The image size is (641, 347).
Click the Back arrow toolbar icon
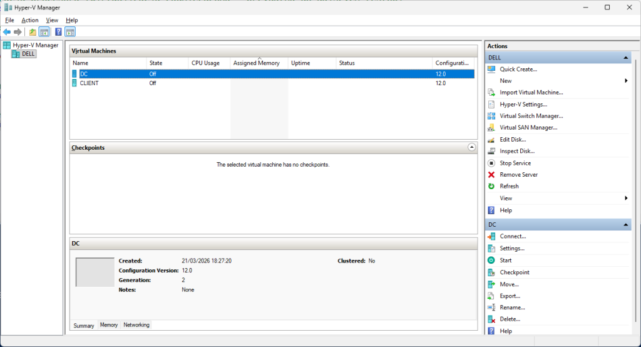[7, 32]
